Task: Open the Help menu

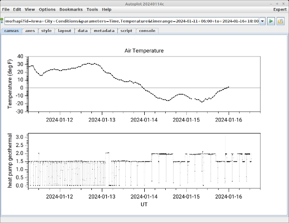Action: coord(106,9)
